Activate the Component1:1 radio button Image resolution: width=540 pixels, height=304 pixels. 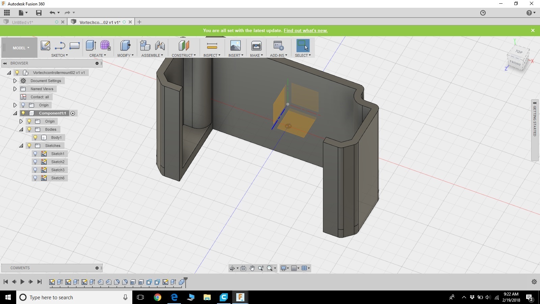tap(73, 113)
